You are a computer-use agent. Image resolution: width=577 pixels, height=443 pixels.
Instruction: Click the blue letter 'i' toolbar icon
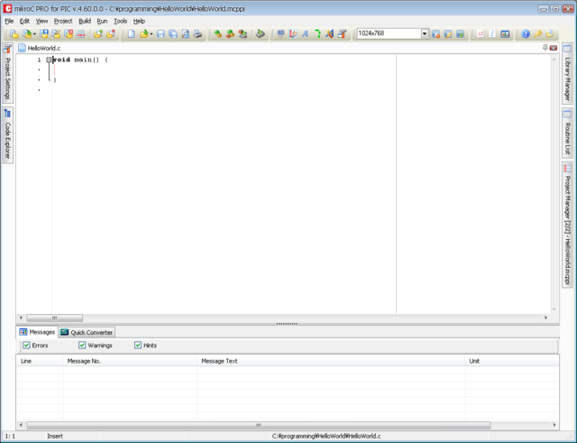click(493, 34)
